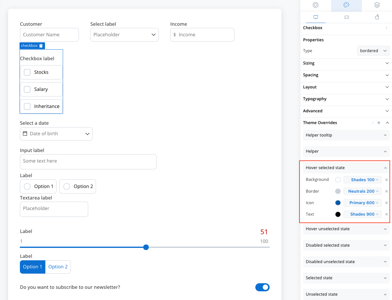Viewport: 392px width, 300px height.
Task: Expand the Sizing section
Action: (x=346, y=63)
